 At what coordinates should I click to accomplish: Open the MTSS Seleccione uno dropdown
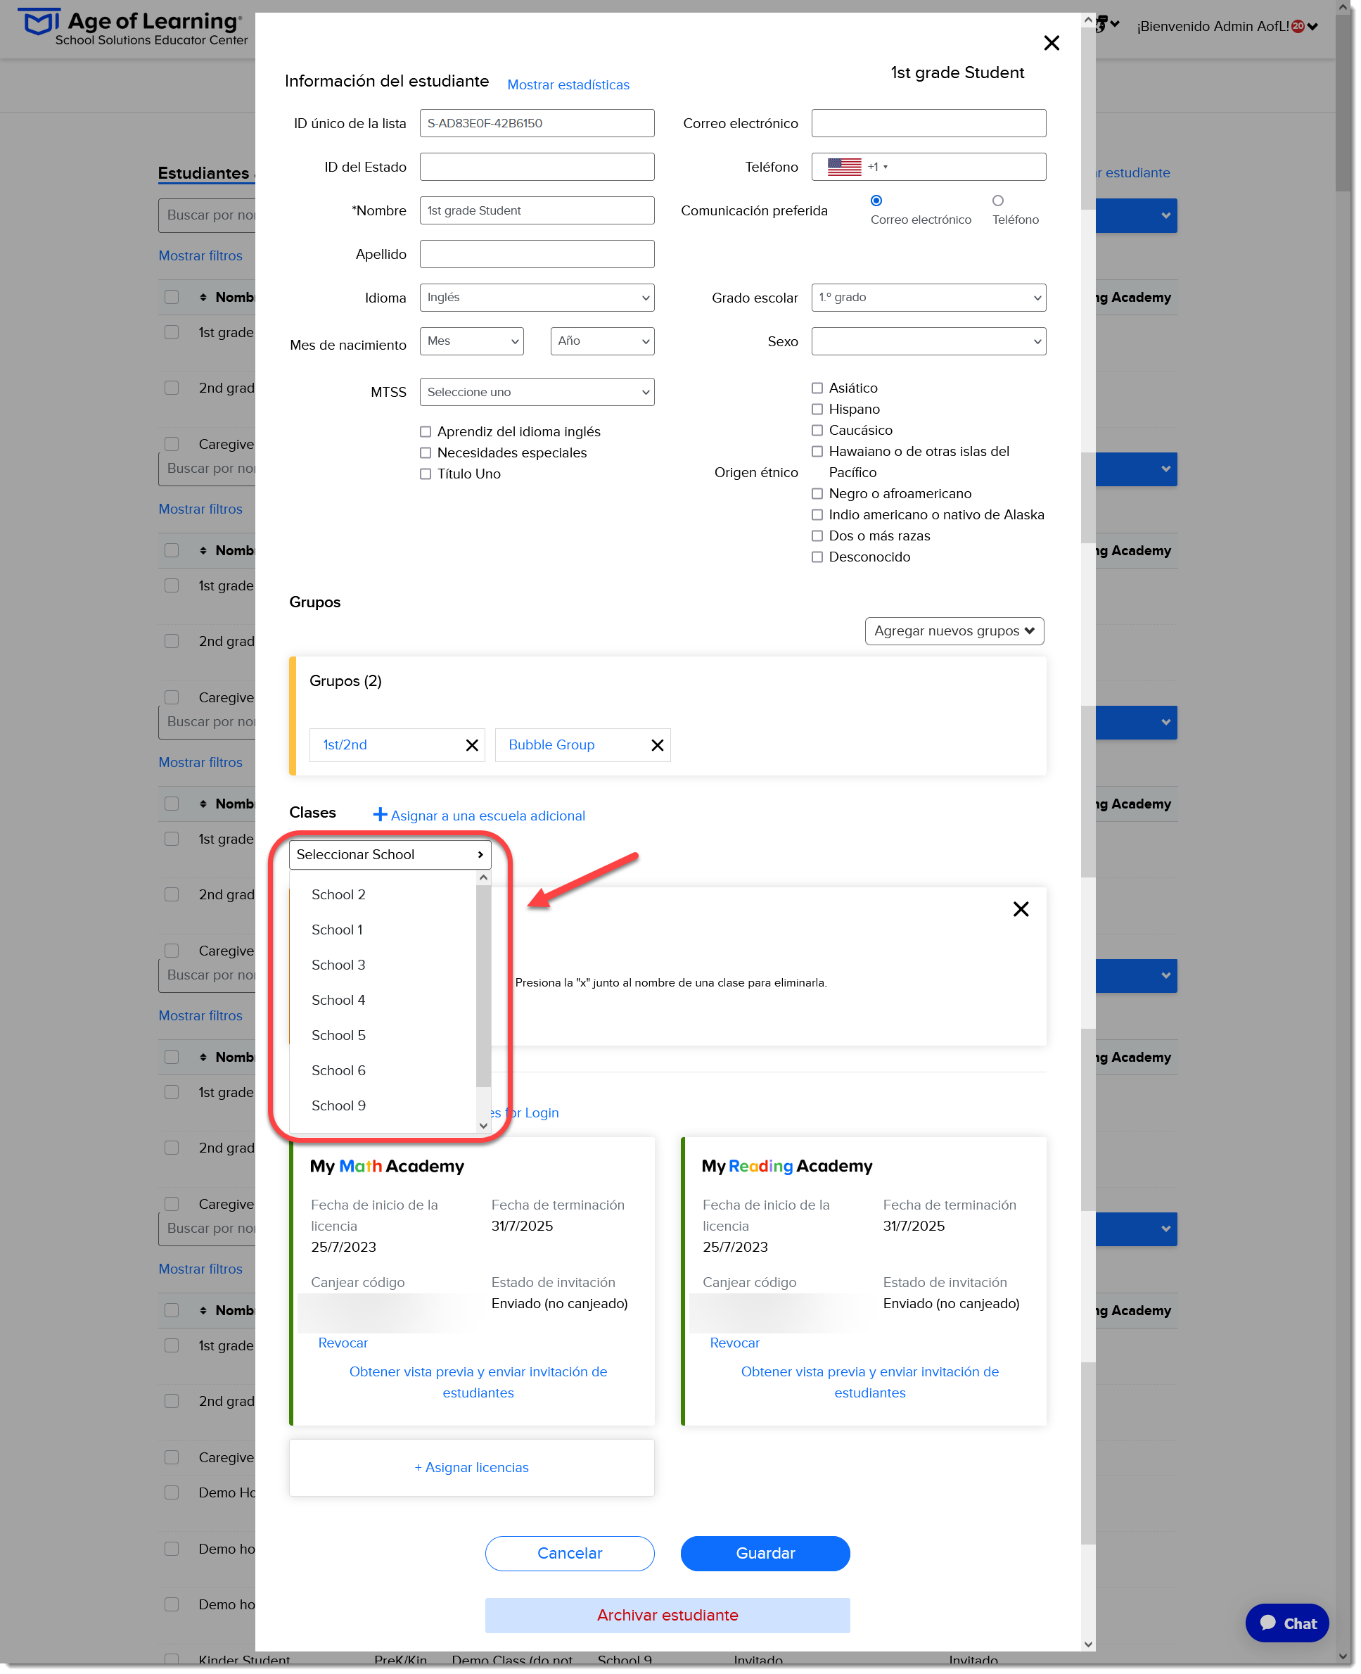[536, 392]
